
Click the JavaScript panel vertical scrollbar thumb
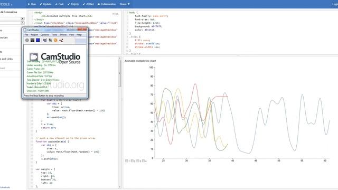pos(120,73)
